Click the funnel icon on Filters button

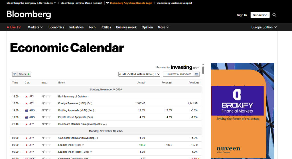tap(15, 74)
